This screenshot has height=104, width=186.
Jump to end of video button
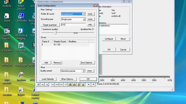point(66,84)
